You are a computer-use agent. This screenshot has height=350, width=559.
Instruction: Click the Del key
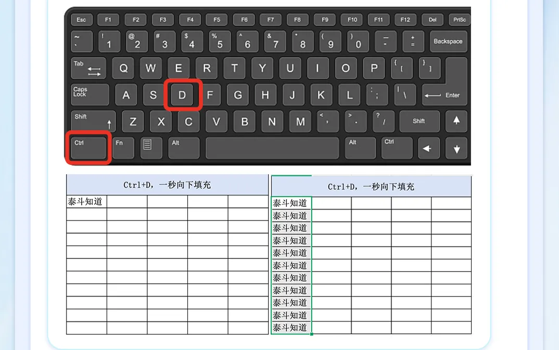433,20
